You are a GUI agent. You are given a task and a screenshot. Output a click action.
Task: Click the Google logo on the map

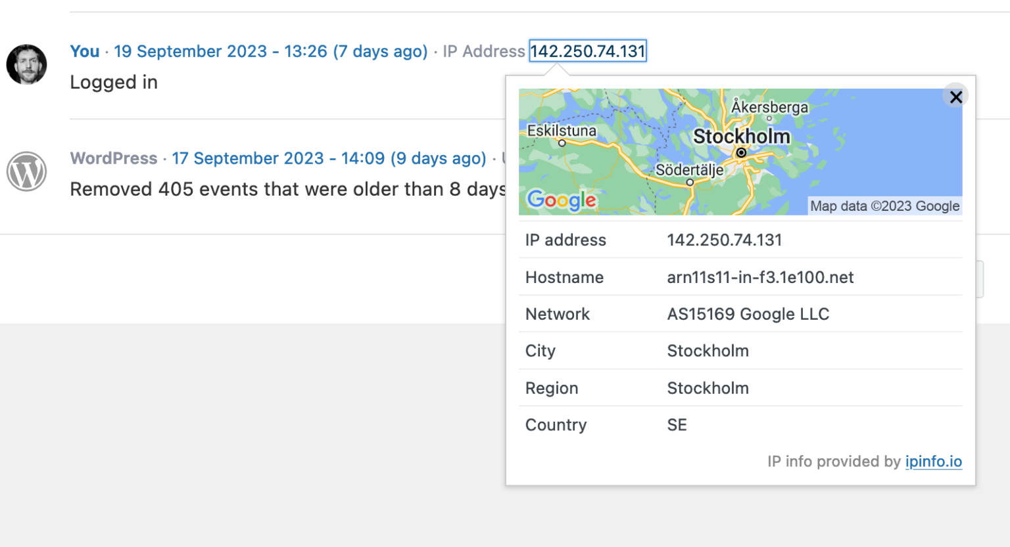pos(562,200)
